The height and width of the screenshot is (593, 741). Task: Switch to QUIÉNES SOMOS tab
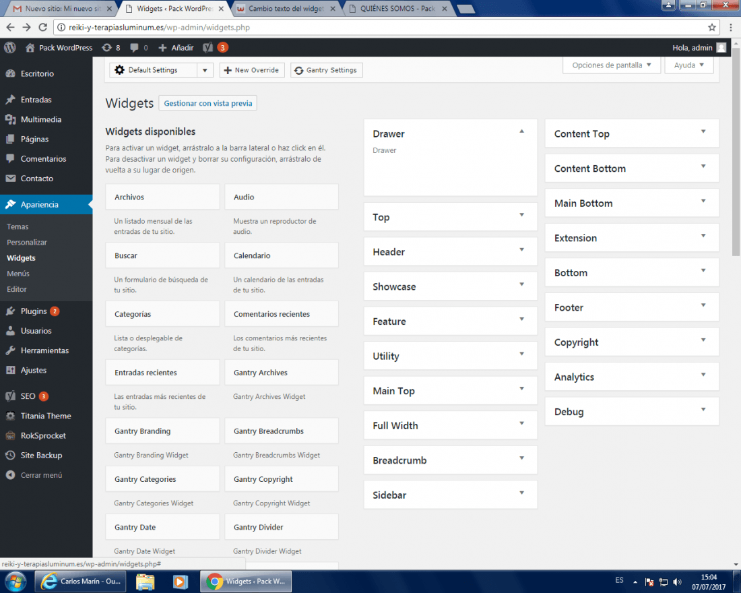coord(397,9)
